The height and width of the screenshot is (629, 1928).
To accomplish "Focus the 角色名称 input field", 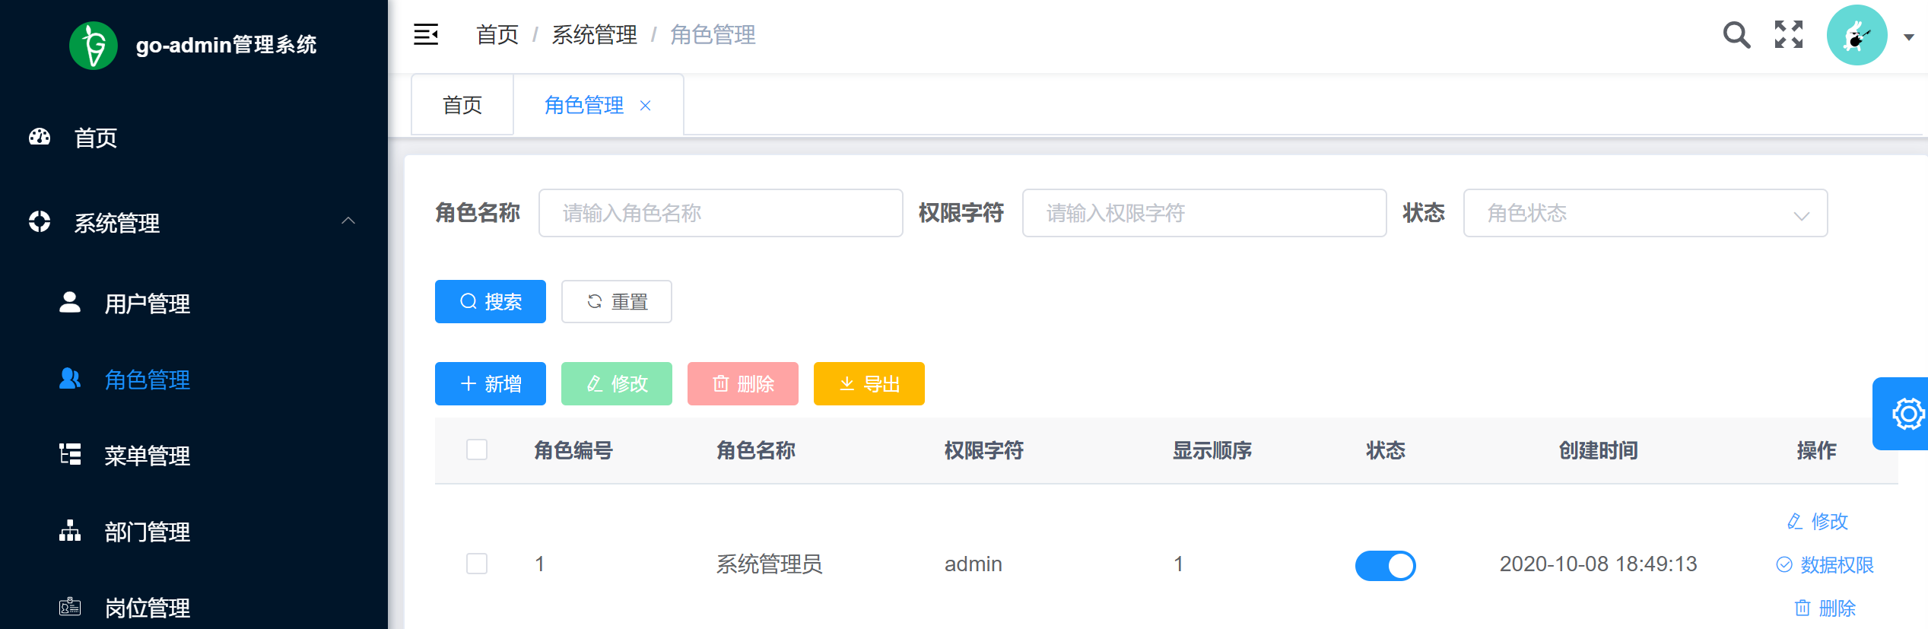I will click(719, 214).
